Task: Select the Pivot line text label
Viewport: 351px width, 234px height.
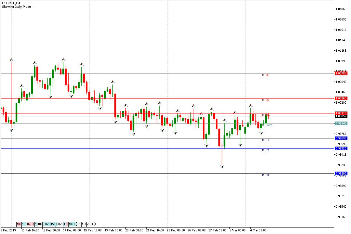Action: click(x=269, y=125)
